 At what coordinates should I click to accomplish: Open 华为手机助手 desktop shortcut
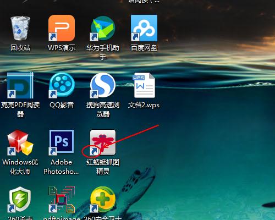[x=103, y=28]
